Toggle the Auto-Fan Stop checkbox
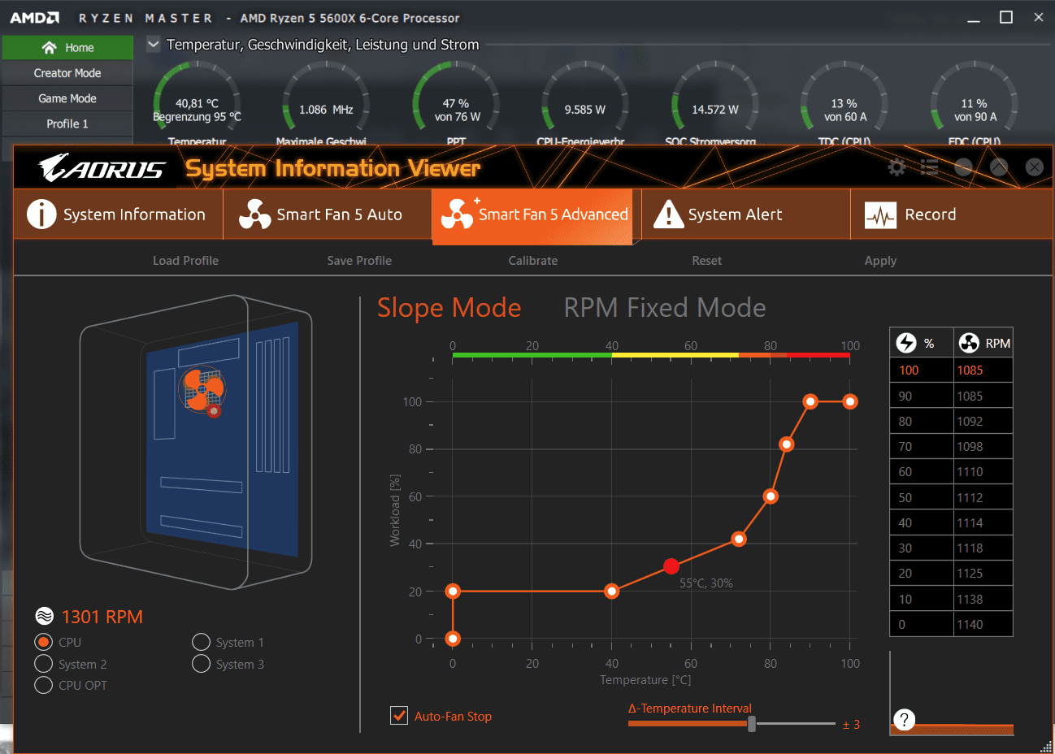 click(x=399, y=716)
